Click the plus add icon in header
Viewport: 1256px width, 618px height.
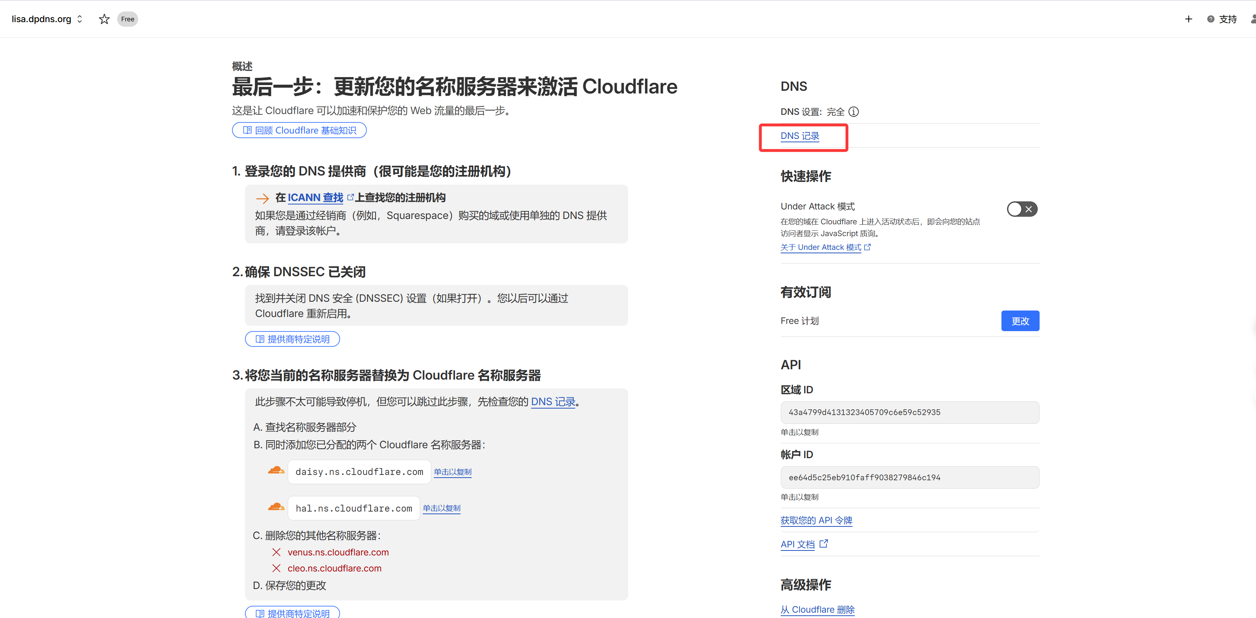pos(1188,19)
